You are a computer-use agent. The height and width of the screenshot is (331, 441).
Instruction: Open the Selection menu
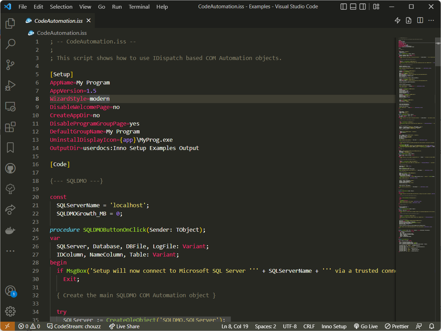pos(61,7)
